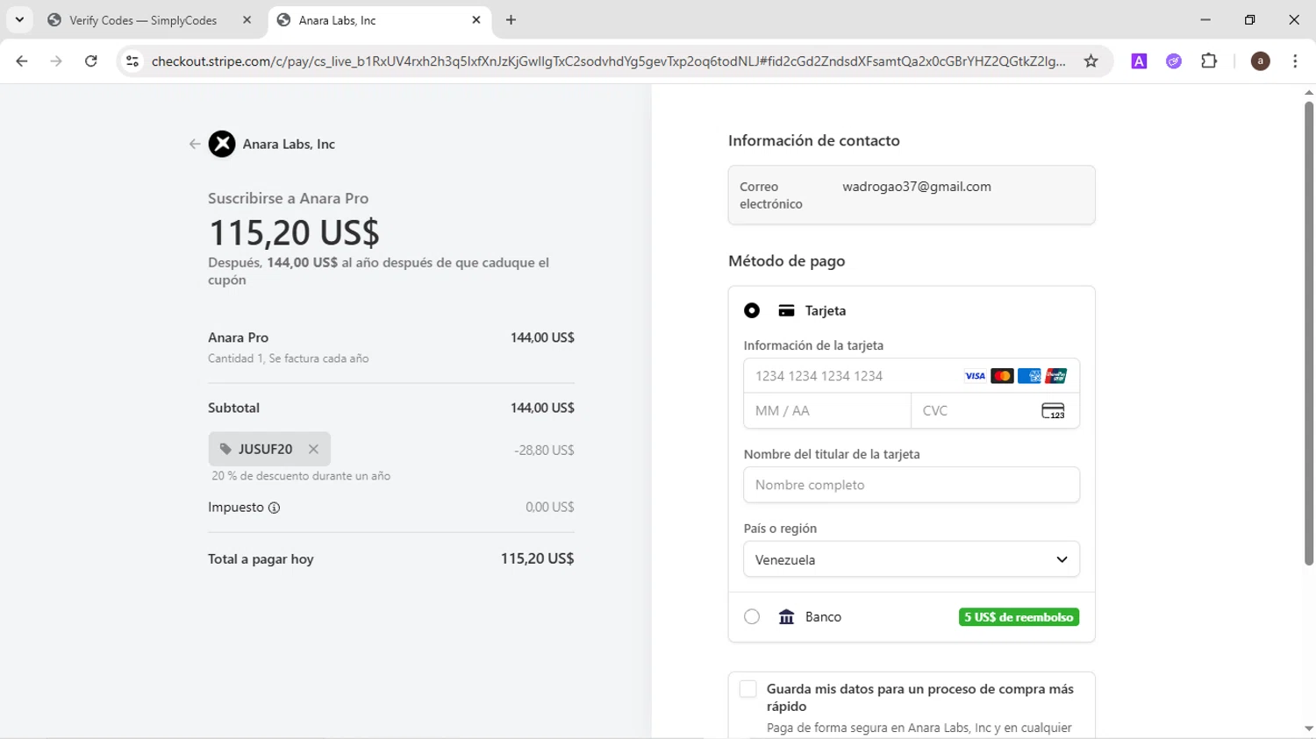Focus the Nombre completo cardholder field

pos(912,485)
